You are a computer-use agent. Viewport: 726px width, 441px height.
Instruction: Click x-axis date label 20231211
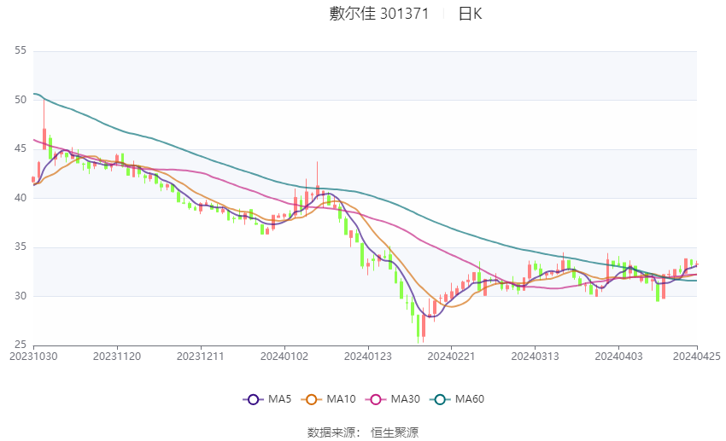[x=201, y=357]
